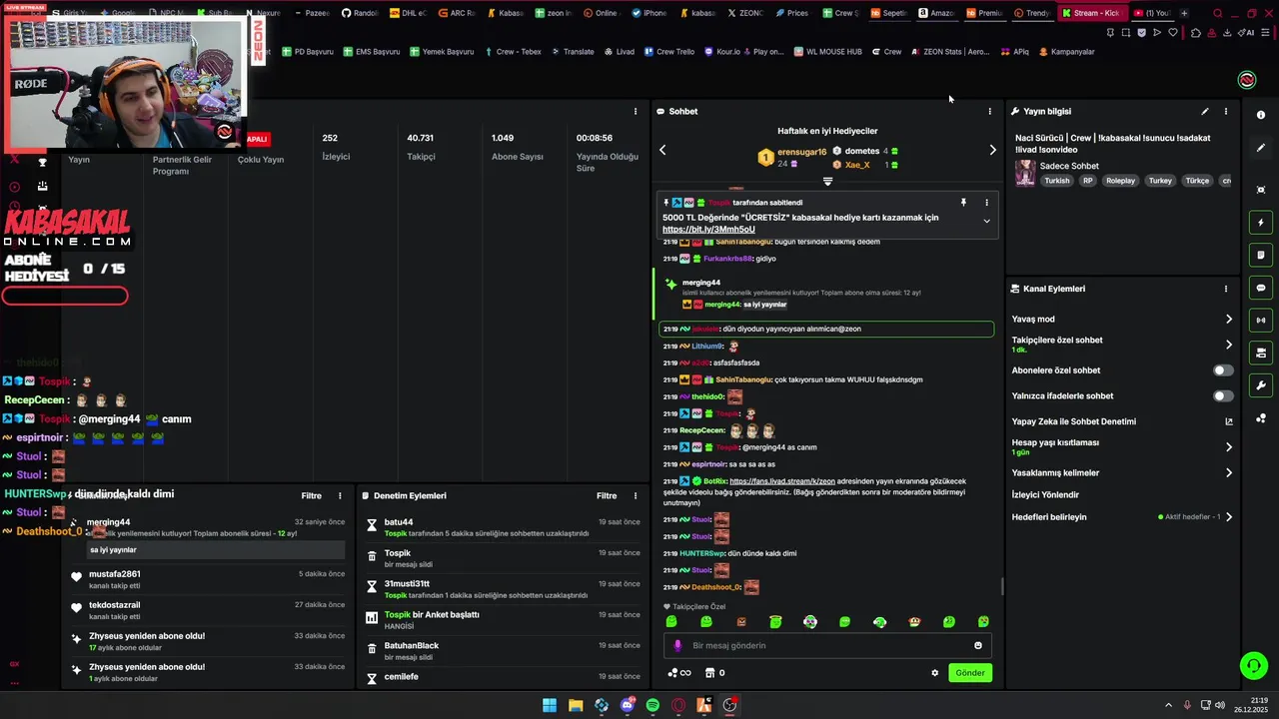Open Denetim Eylemleri Filtre menu
The width and height of the screenshot is (1279, 719).
tap(607, 495)
